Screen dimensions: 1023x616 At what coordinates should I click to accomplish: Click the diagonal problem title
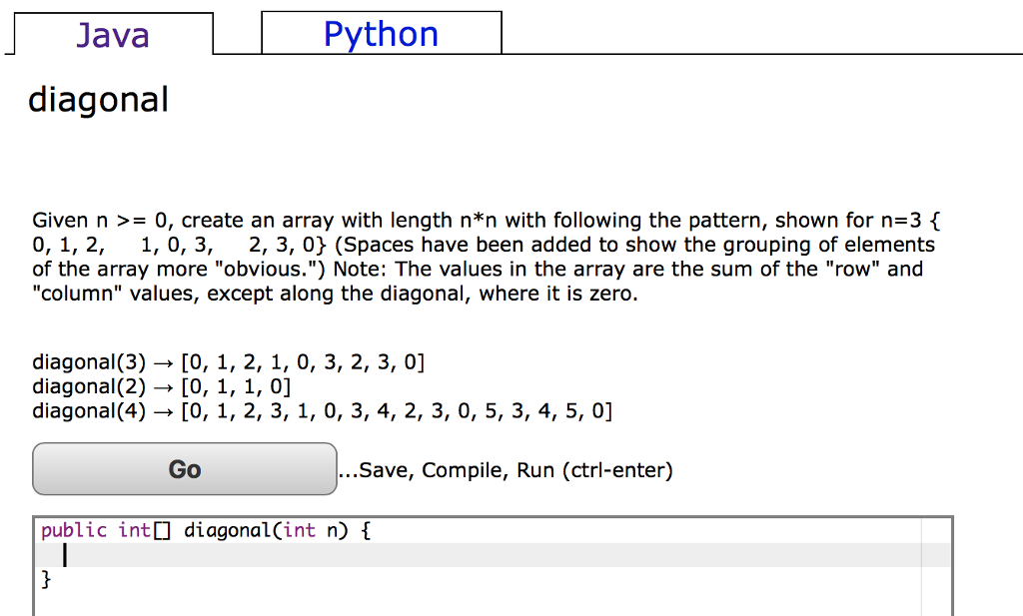coord(97,99)
